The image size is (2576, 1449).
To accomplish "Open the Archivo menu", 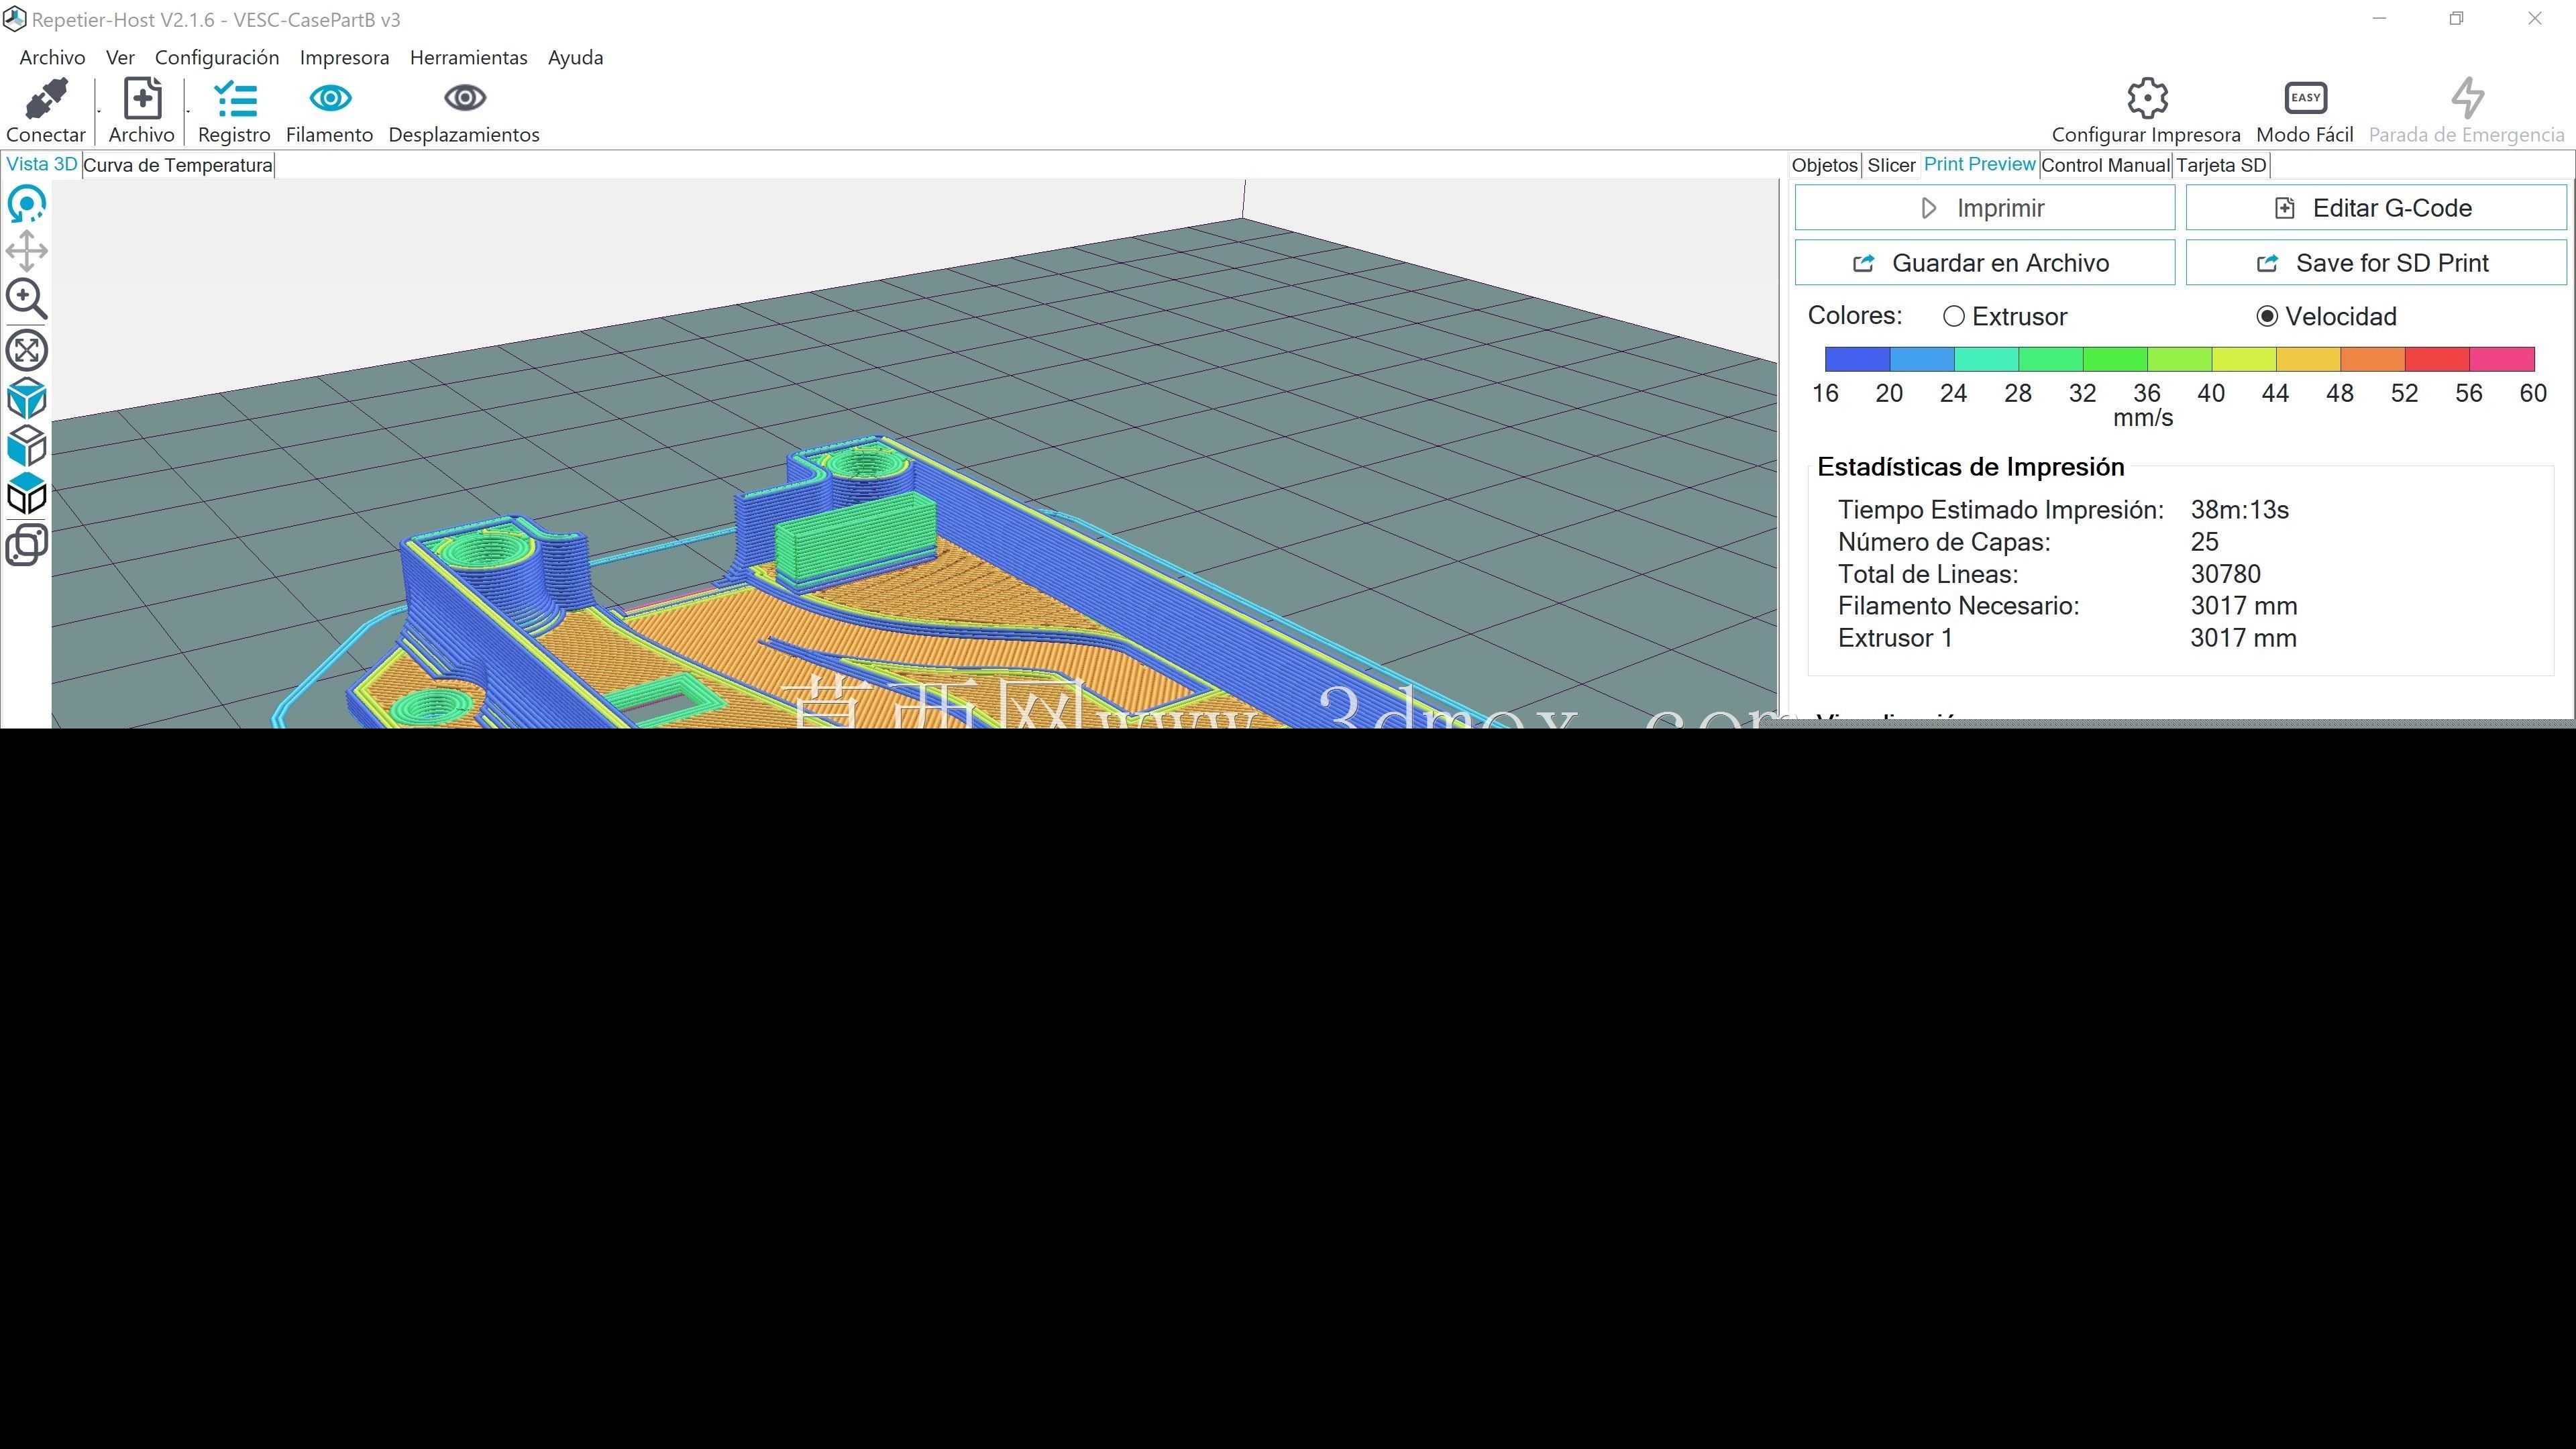I will 52,58.
